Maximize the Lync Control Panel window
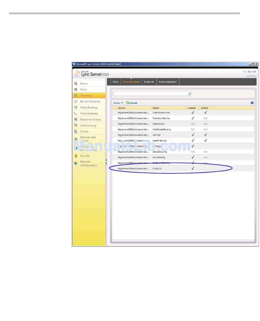260x321 pixels. [253, 64]
